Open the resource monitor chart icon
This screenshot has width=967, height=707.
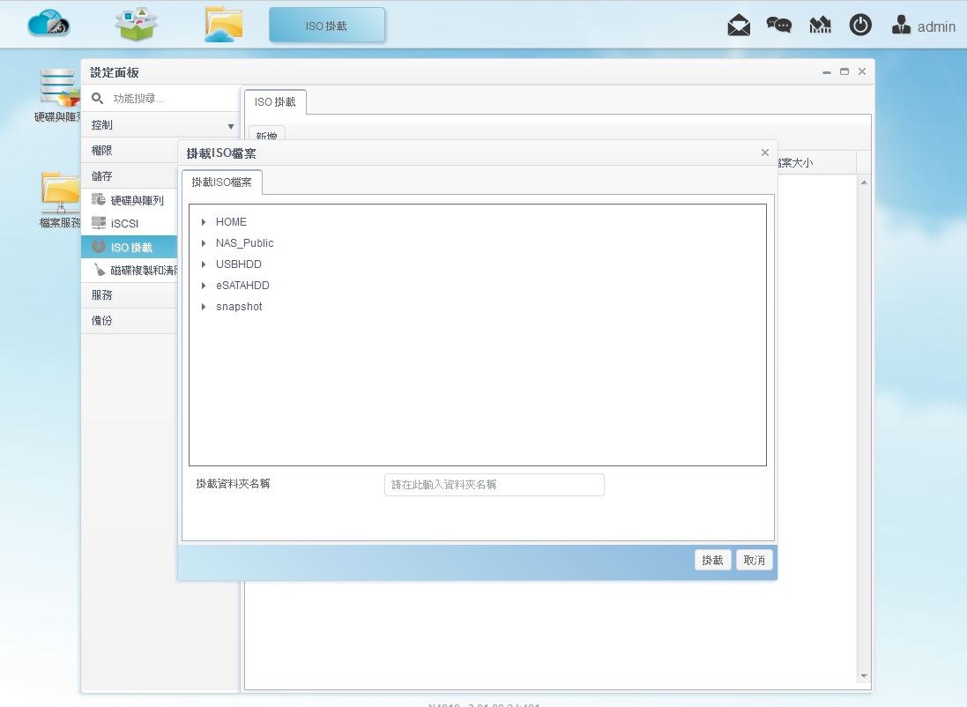tap(820, 26)
